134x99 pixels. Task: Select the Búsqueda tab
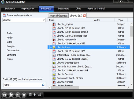click(x=46, y=9)
